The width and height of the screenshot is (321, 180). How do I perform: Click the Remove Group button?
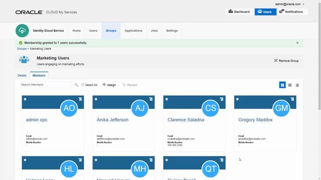click(x=286, y=60)
